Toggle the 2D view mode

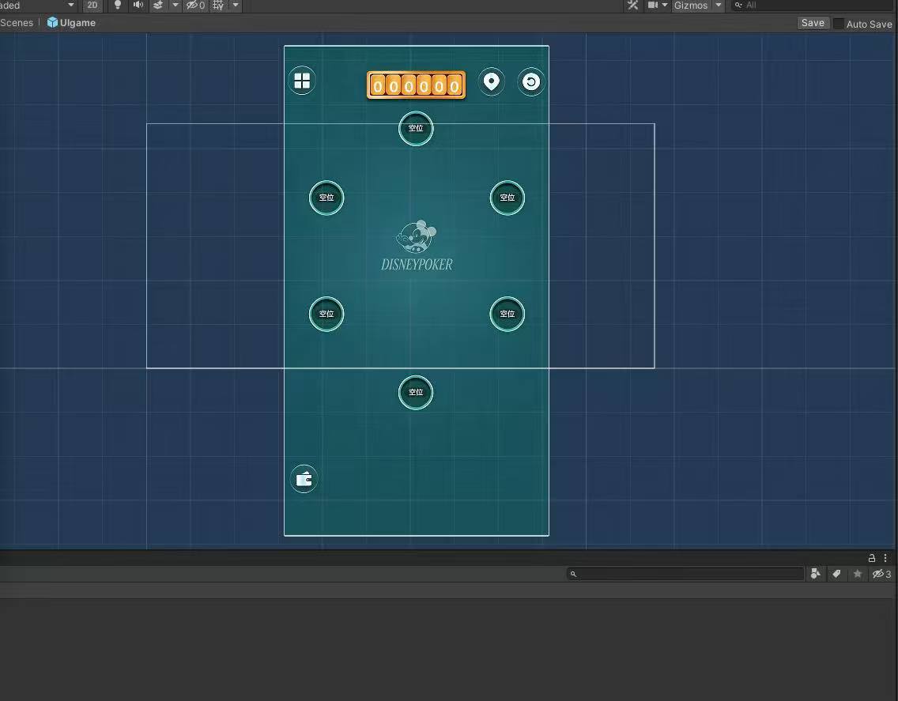(92, 6)
